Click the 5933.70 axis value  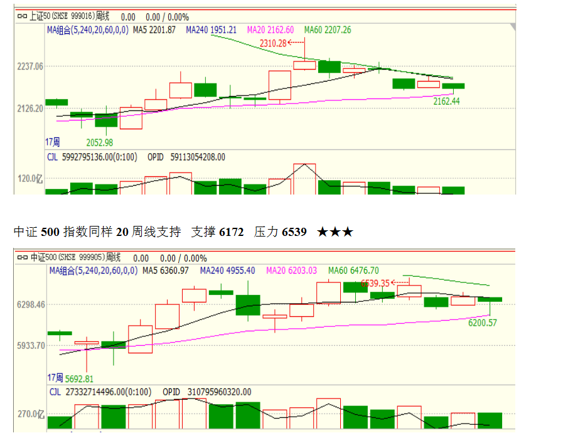click(x=31, y=346)
